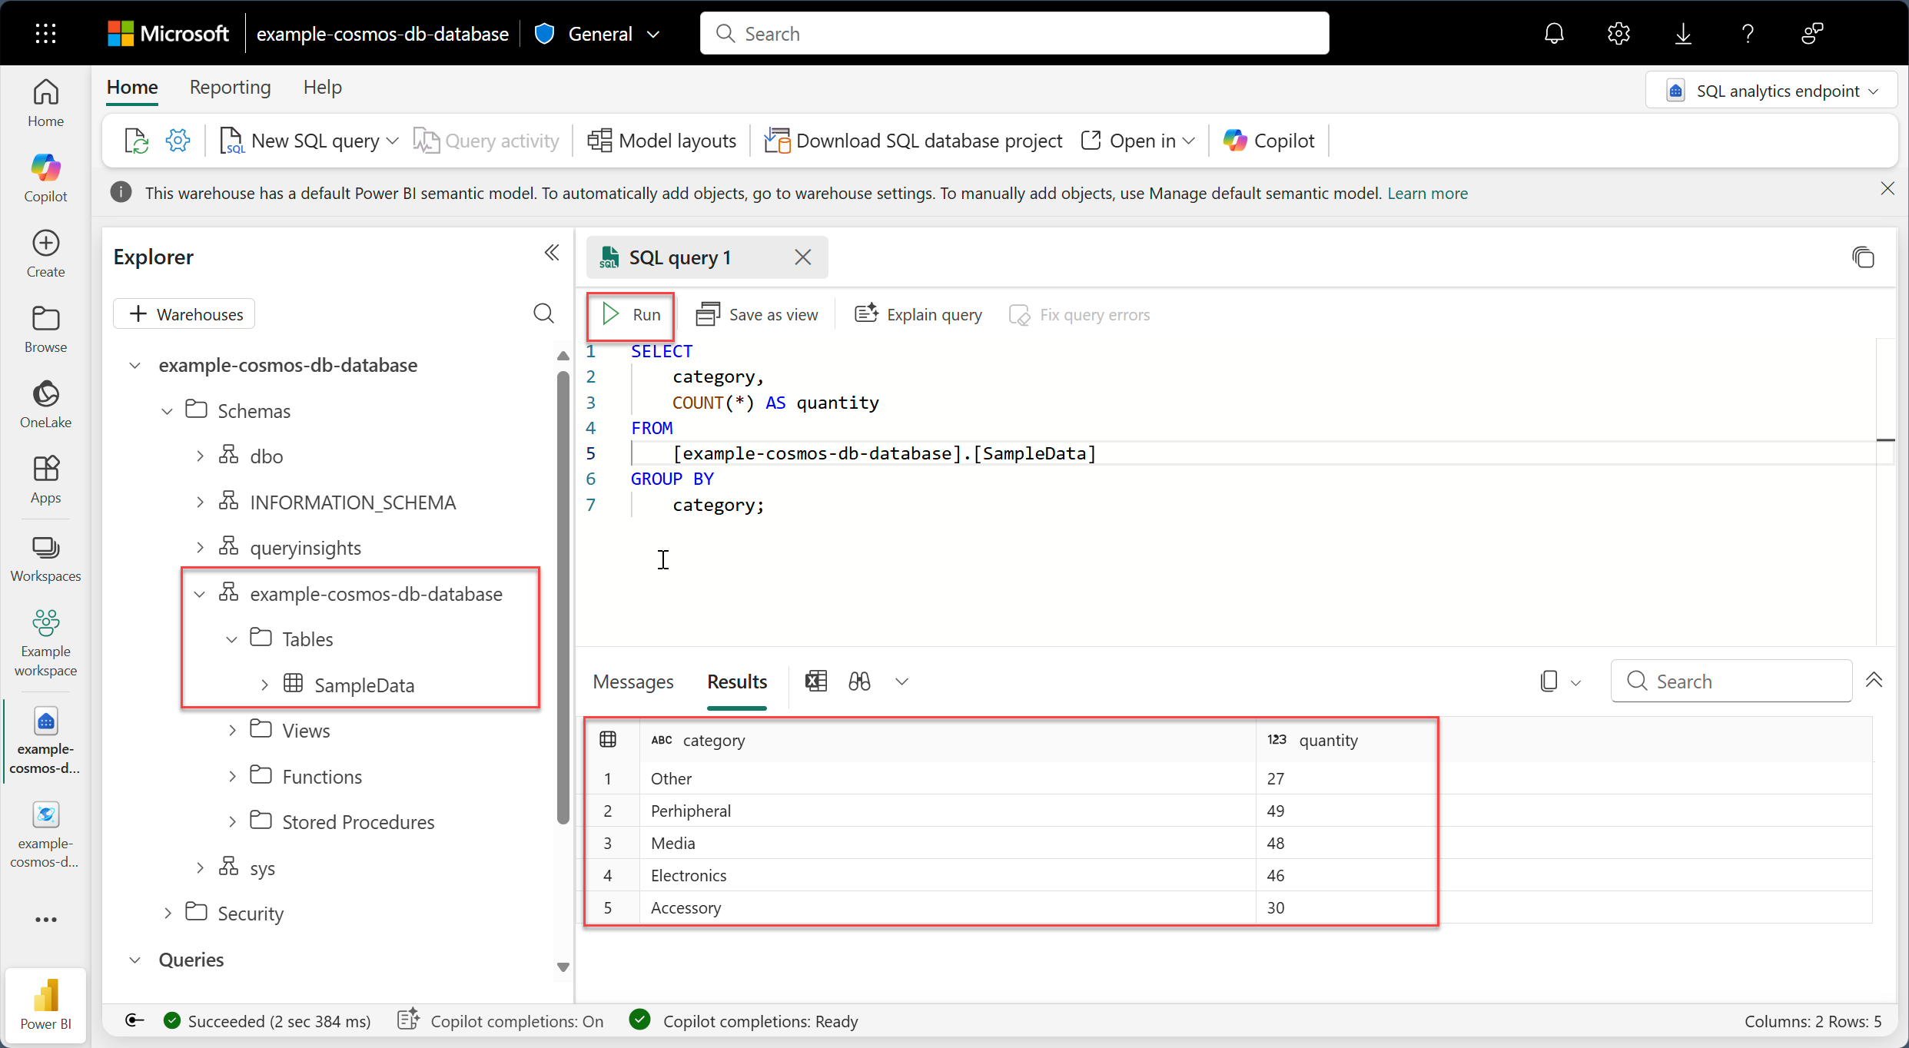Click the Explorer search magnifier icon
Screen dimensions: 1909x1048
[x=543, y=313]
